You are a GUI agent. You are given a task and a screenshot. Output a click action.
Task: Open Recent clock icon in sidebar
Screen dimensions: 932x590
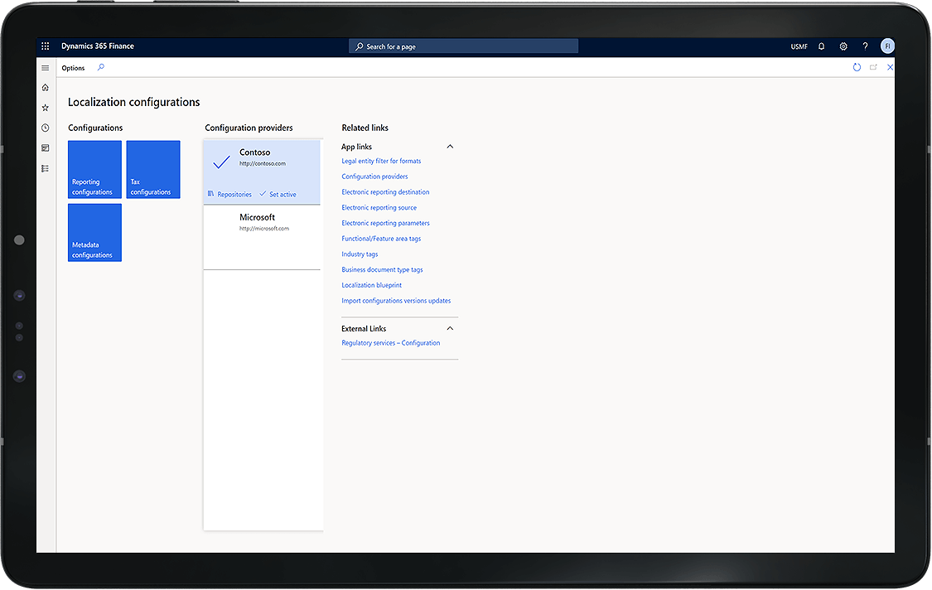46,128
